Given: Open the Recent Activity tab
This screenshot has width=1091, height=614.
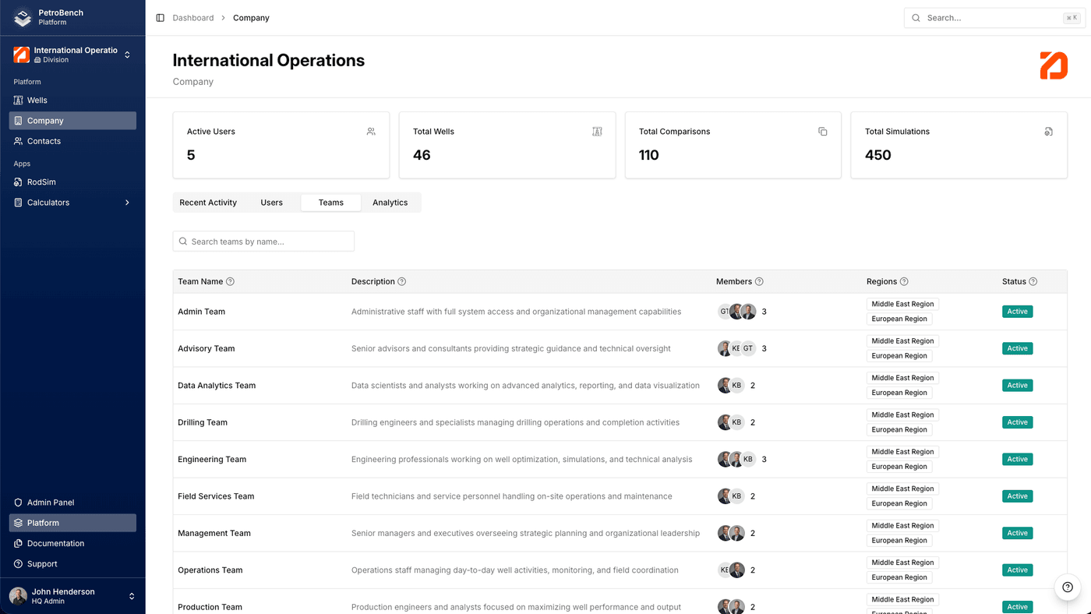Looking at the screenshot, I should [208, 203].
